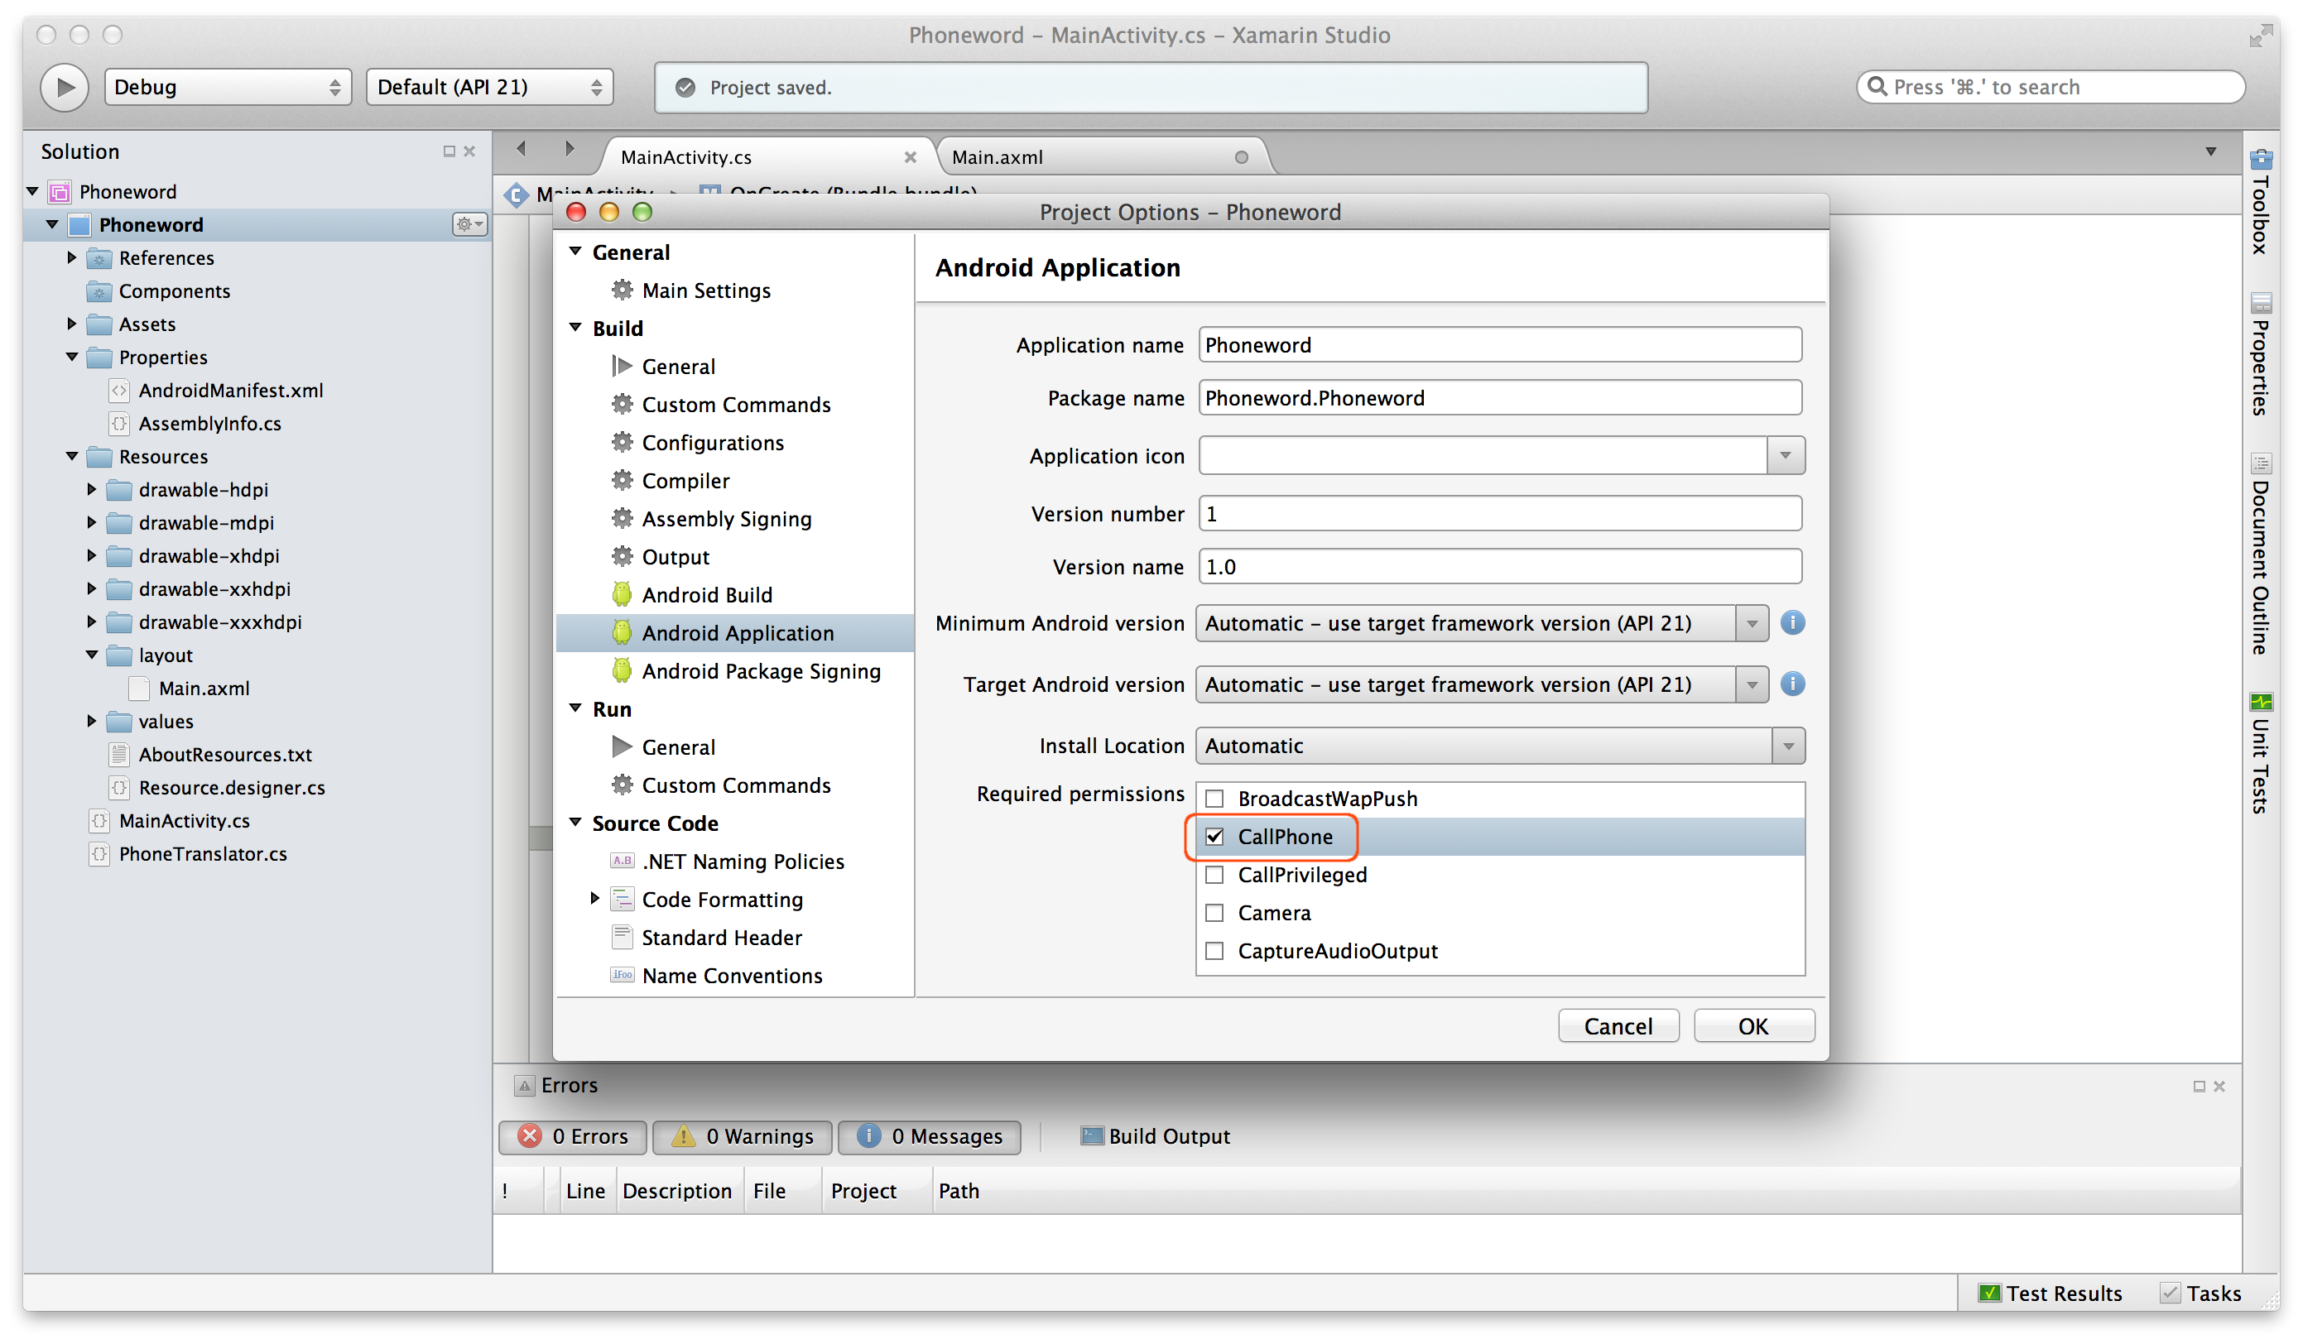
Task: Cancel the Project Options dialog
Action: click(x=1617, y=1026)
